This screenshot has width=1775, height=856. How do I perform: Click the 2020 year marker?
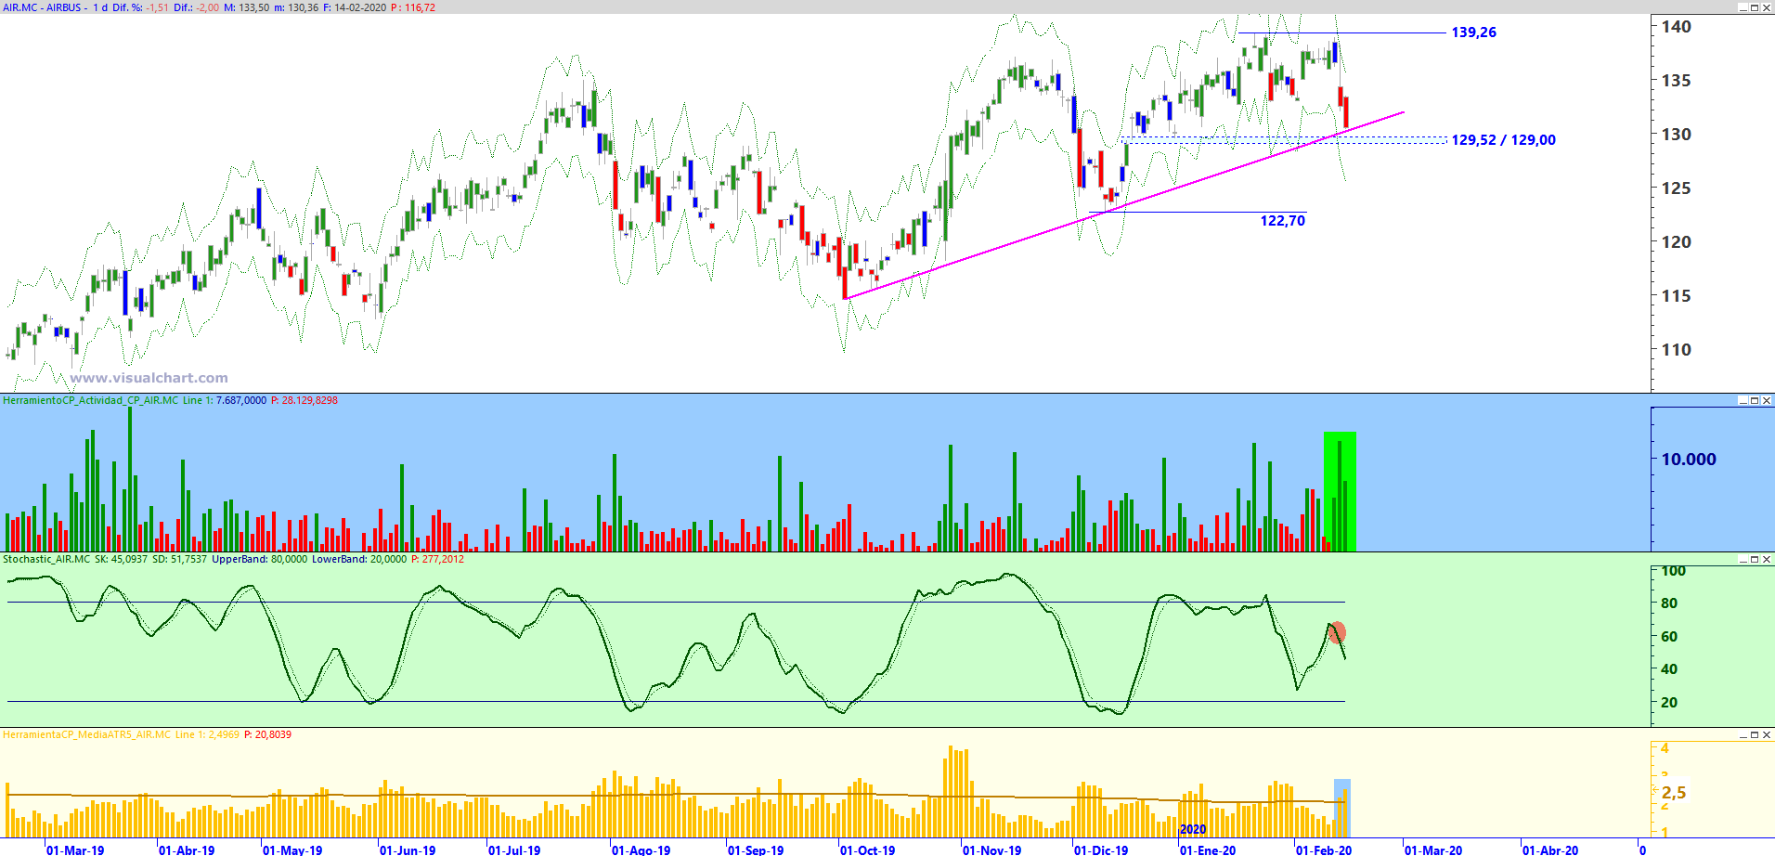tap(1193, 829)
